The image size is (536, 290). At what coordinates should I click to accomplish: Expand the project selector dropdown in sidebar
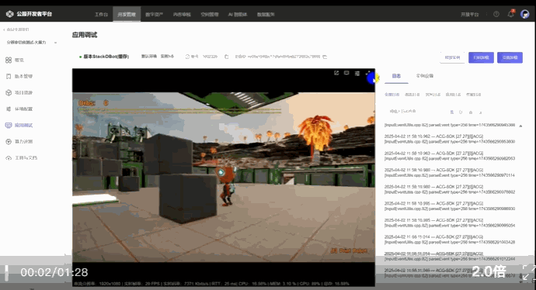point(55,43)
